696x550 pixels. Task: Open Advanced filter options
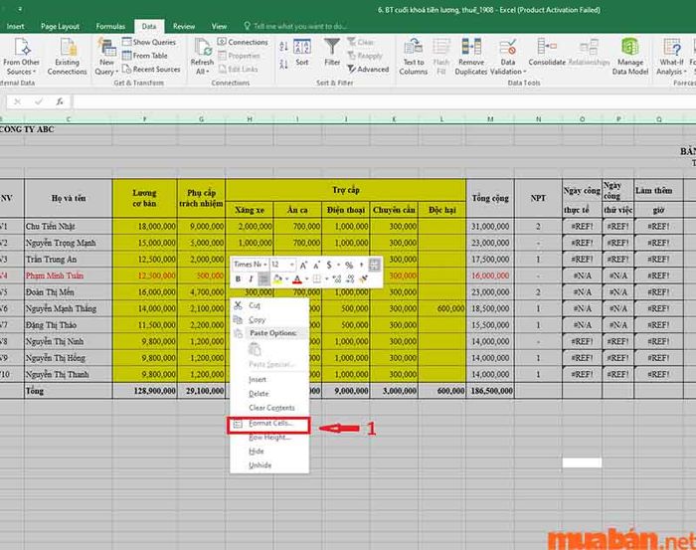click(368, 70)
